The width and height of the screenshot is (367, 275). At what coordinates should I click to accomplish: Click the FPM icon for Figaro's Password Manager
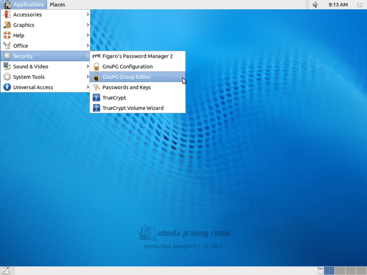[x=96, y=56]
